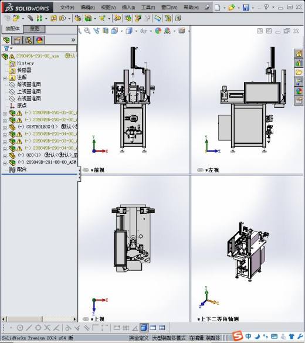Click the Exploded View icon
The image size is (305, 343).
point(138,18)
